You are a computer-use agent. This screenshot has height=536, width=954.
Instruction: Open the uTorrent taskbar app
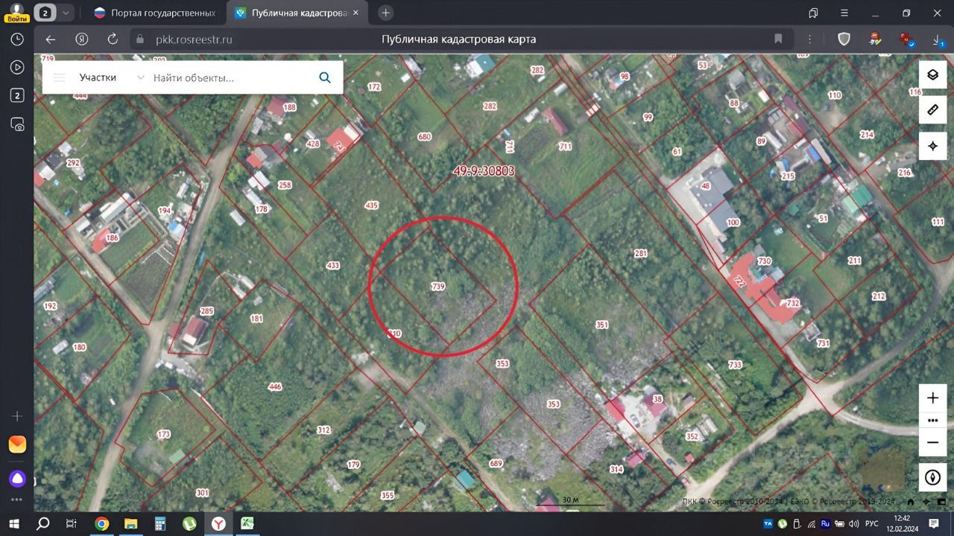point(189,524)
